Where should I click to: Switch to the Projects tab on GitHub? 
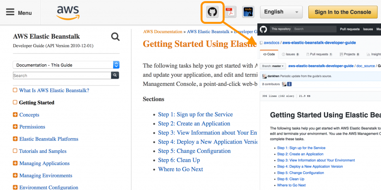tap(350, 54)
